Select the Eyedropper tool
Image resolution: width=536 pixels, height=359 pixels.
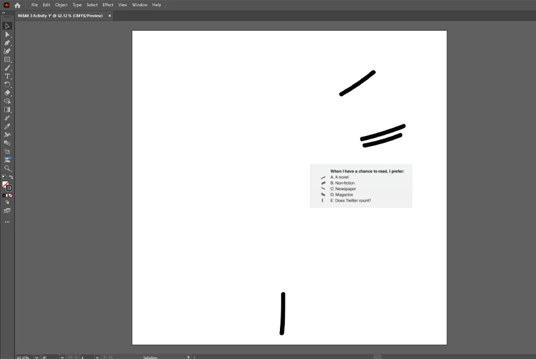(8, 126)
